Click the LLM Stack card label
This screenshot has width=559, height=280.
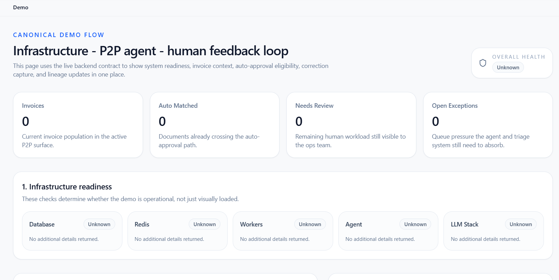tap(464, 224)
